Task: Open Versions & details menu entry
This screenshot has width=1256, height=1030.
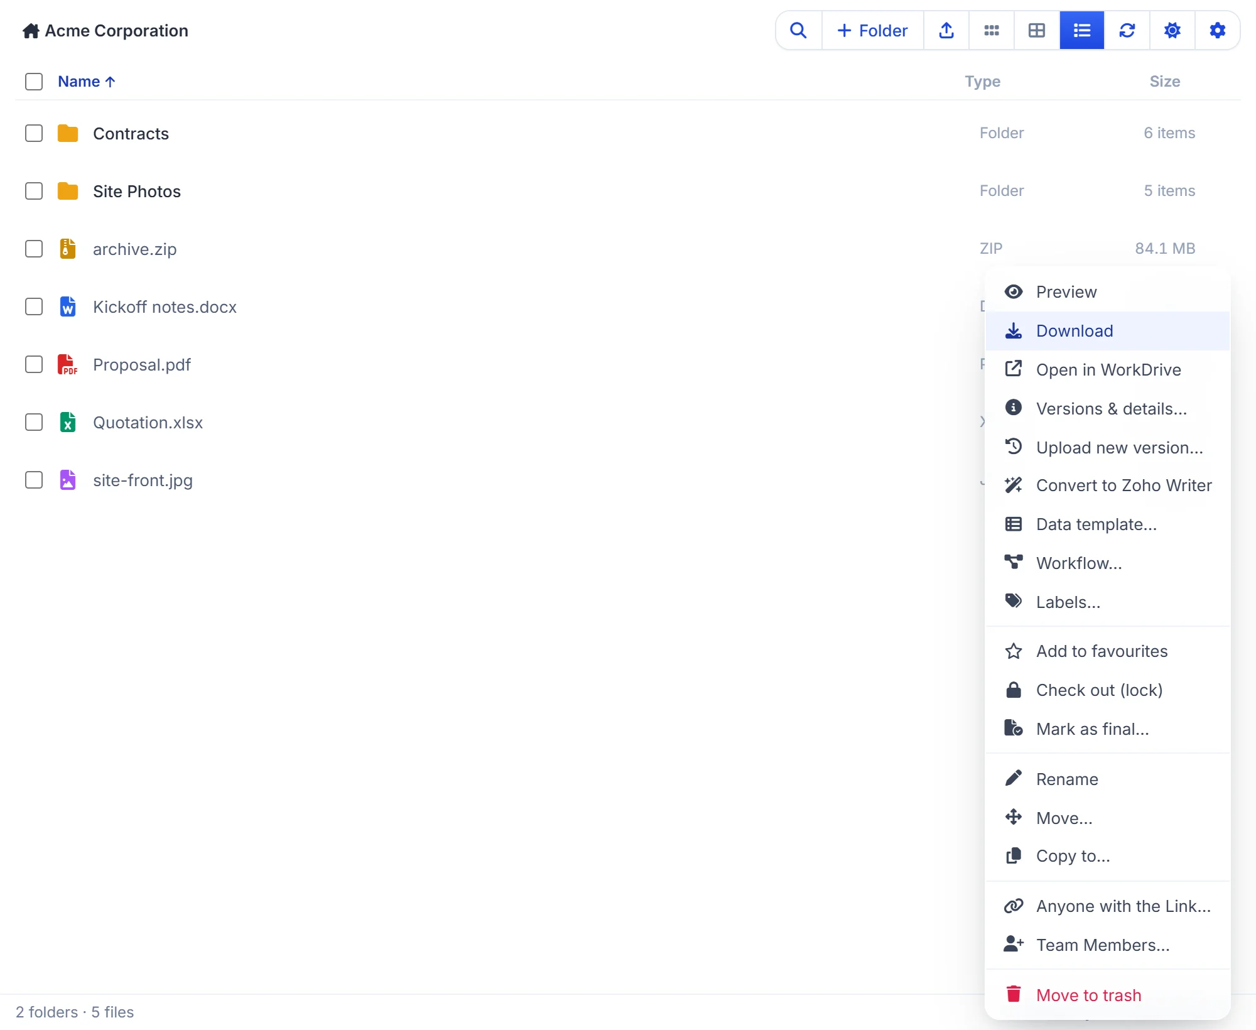Action: pyautogui.click(x=1108, y=409)
